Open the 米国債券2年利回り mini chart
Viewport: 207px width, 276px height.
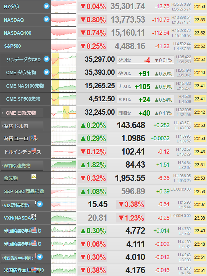(64, 231)
